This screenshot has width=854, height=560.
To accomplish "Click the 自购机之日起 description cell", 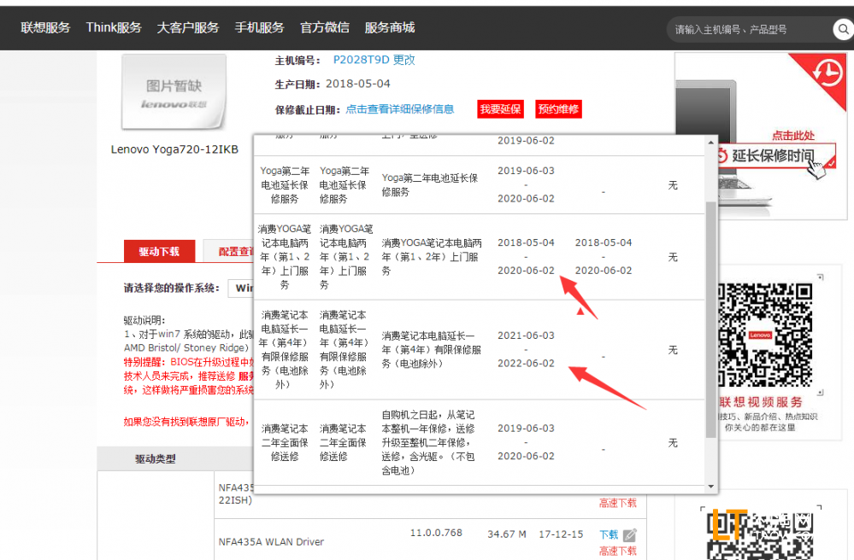I will [428, 442].
